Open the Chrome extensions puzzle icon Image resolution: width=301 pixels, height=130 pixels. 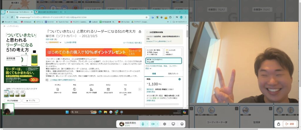click(170, 17)
